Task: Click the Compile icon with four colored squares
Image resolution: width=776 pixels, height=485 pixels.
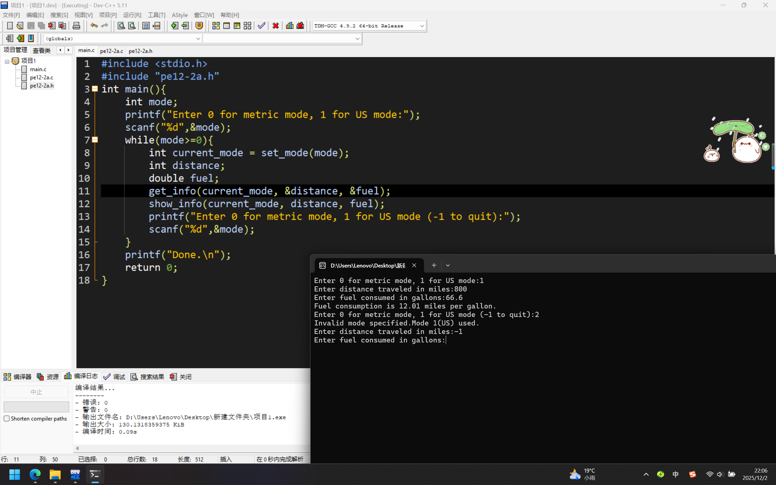Action: point(216,26)
